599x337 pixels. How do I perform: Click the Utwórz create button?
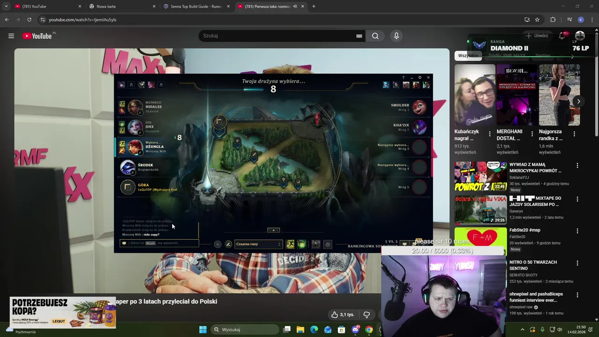537,36
